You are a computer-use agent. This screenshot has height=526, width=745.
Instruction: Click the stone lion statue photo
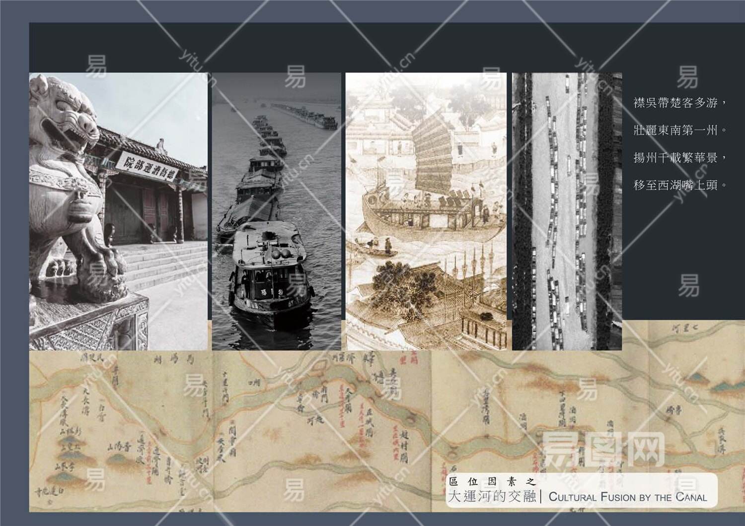[x=118, y=211]
